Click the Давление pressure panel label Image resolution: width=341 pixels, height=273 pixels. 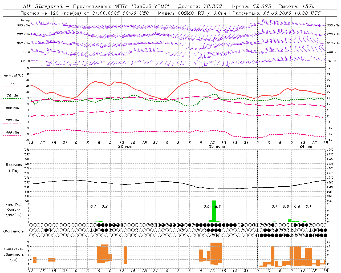[14, 165]
